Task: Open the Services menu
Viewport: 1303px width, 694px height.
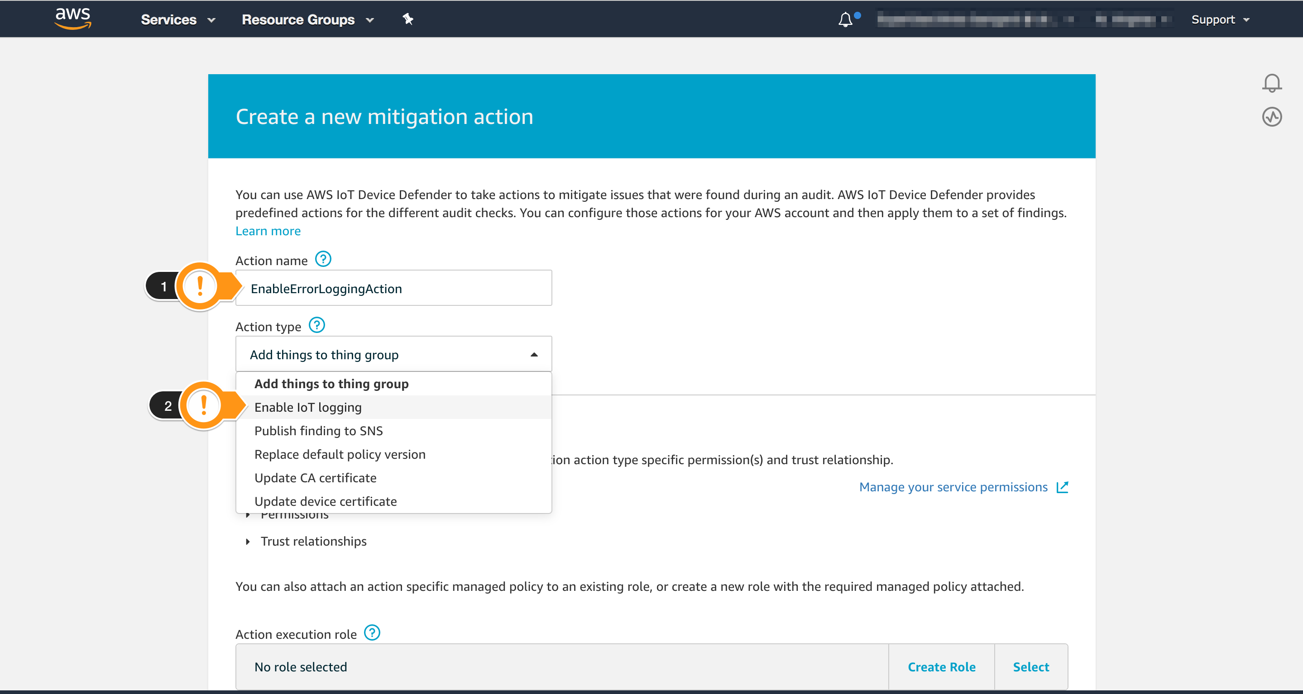Action: 178,19
